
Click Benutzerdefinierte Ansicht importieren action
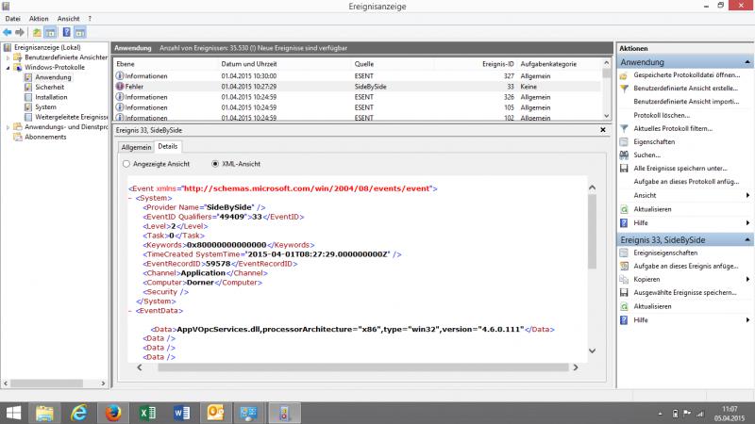point(686,102)
